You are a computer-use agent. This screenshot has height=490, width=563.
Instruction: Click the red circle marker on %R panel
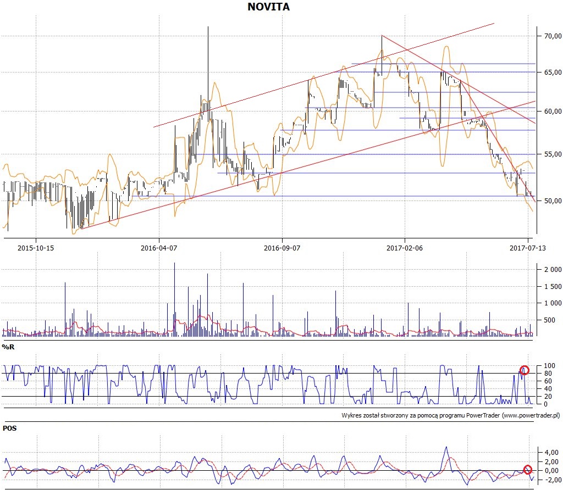pyautogui.click(x=524, y=370)
